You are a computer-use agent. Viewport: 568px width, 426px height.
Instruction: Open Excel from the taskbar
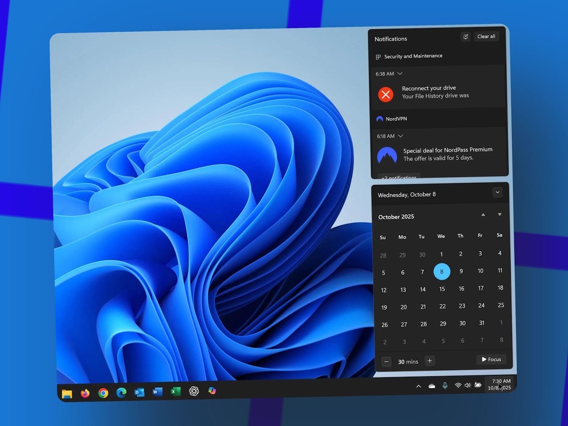pos(175,392)
